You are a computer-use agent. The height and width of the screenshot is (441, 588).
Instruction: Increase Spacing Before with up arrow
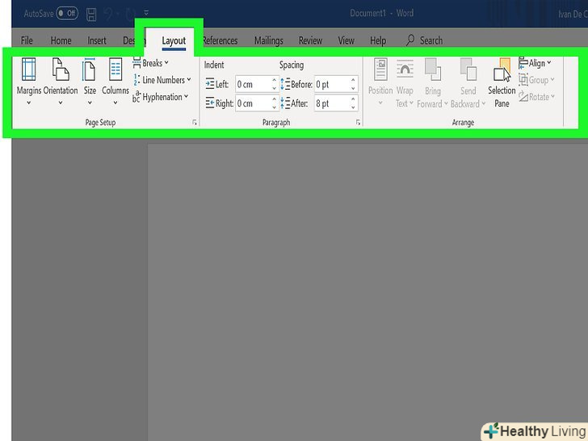[x=353, y=80]
